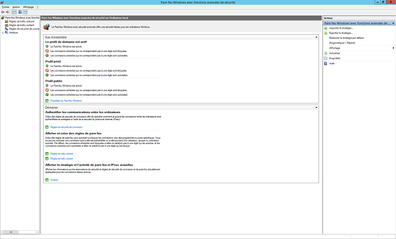The height and width of the screenshot is (239, 396).
Task: Follow the Règles de trafic sortant link
Action: tap(61, 158)
